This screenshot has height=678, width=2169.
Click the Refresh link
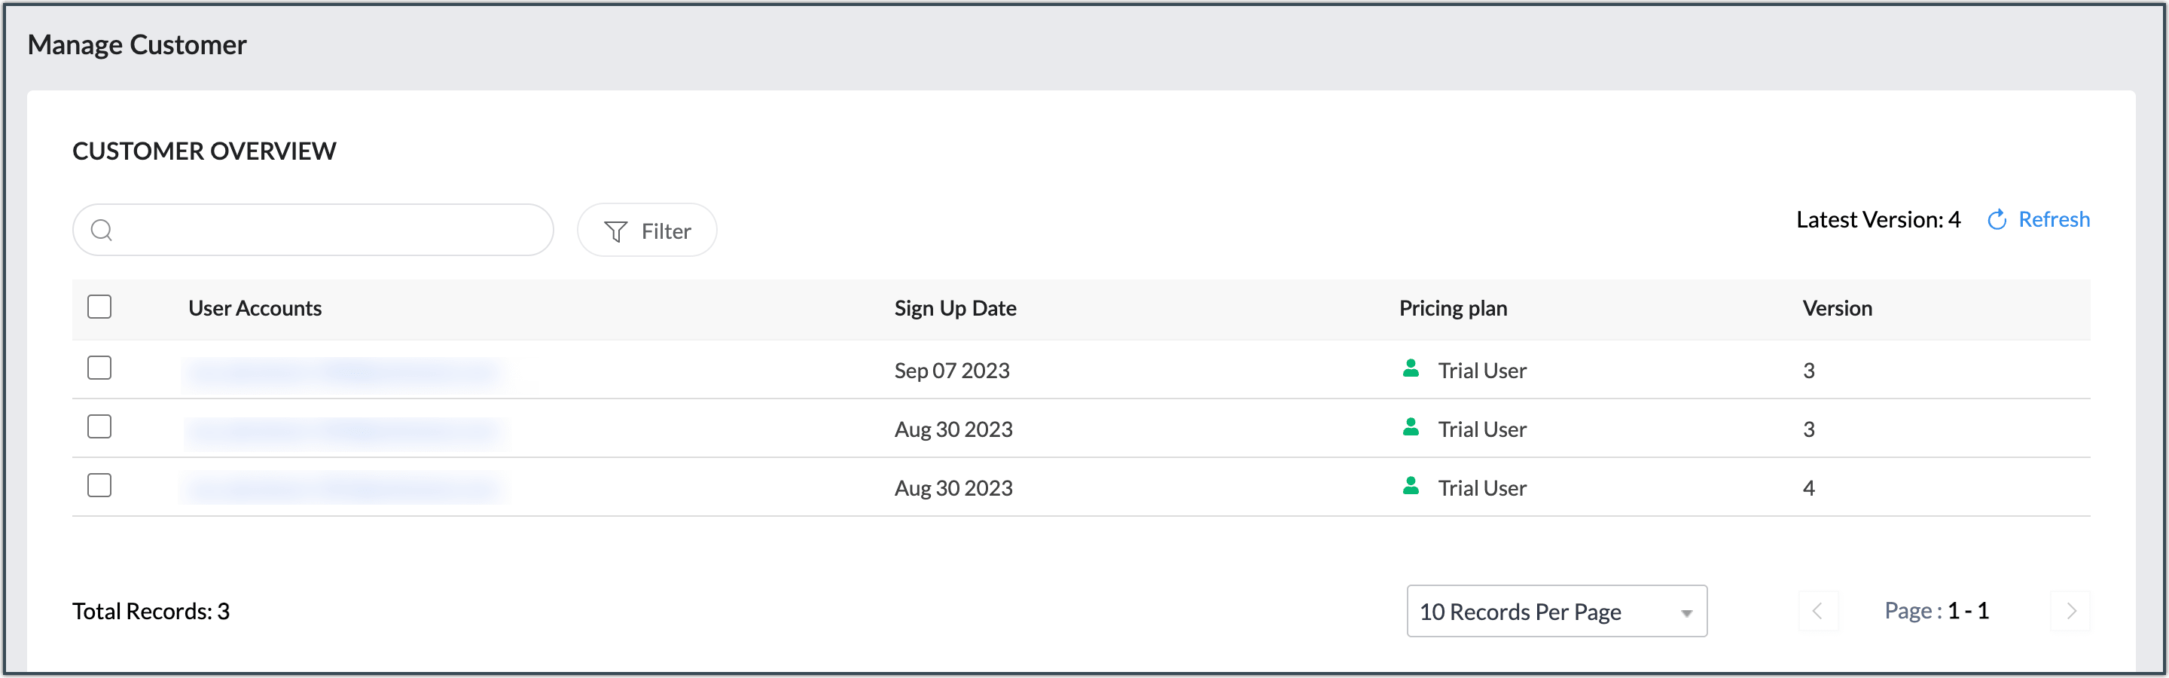(2053, 220)
